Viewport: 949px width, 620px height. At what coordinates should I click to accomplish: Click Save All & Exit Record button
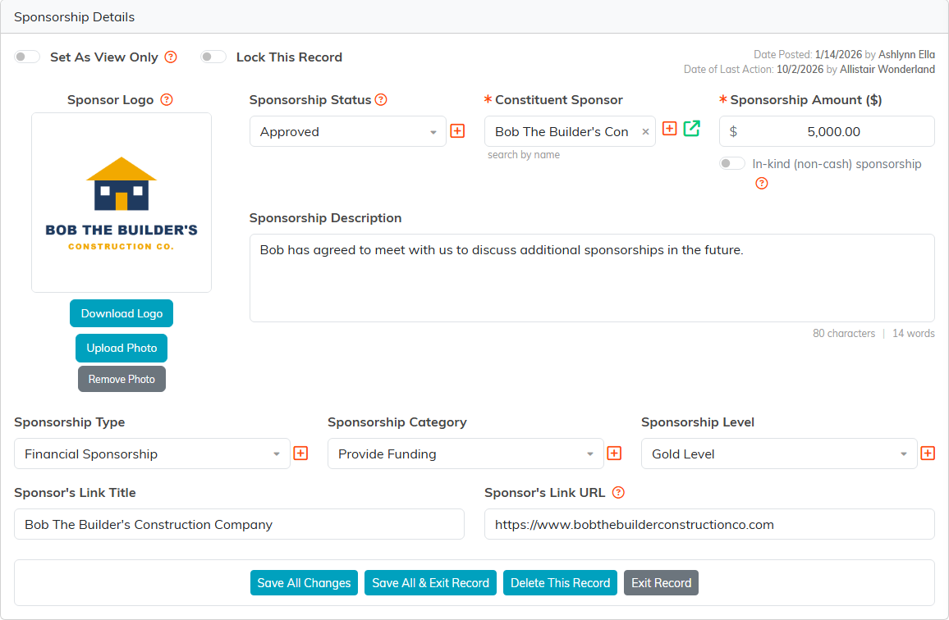pos(430,582)
